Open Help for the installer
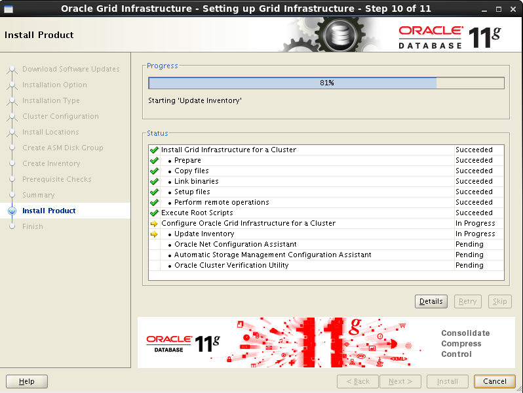Screen dimensions: 523x393 [27, 381]
